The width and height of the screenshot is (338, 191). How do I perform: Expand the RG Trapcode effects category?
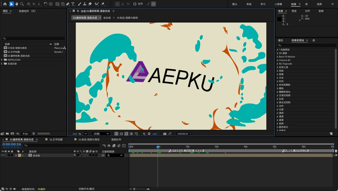coord(277,64)
